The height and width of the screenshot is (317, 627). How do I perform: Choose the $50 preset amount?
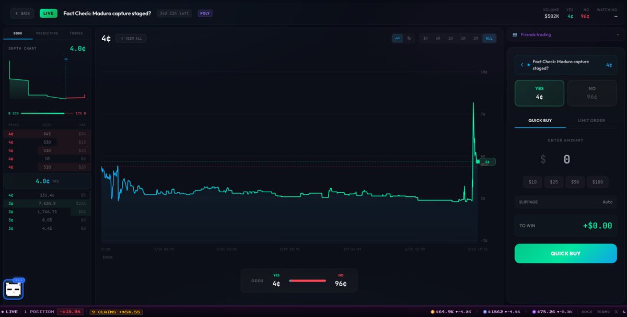575,182
